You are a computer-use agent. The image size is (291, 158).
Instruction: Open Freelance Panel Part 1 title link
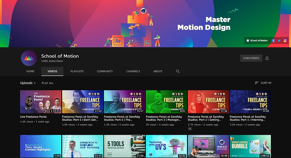pos(248,118)
